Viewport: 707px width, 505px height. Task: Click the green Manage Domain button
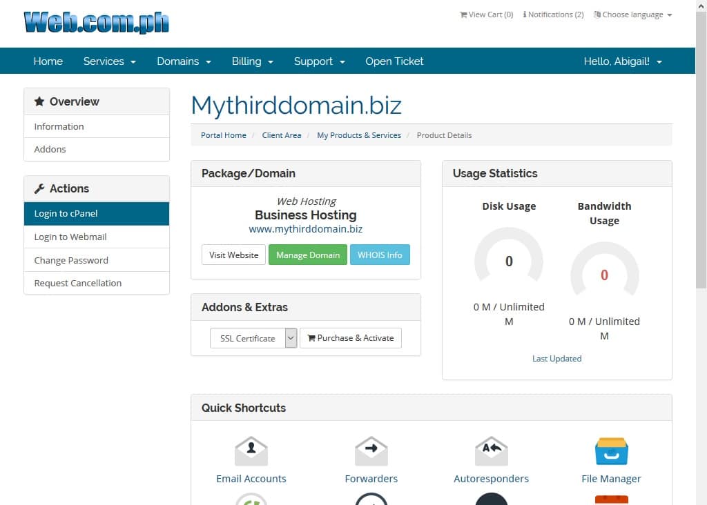tap(308, 255)
